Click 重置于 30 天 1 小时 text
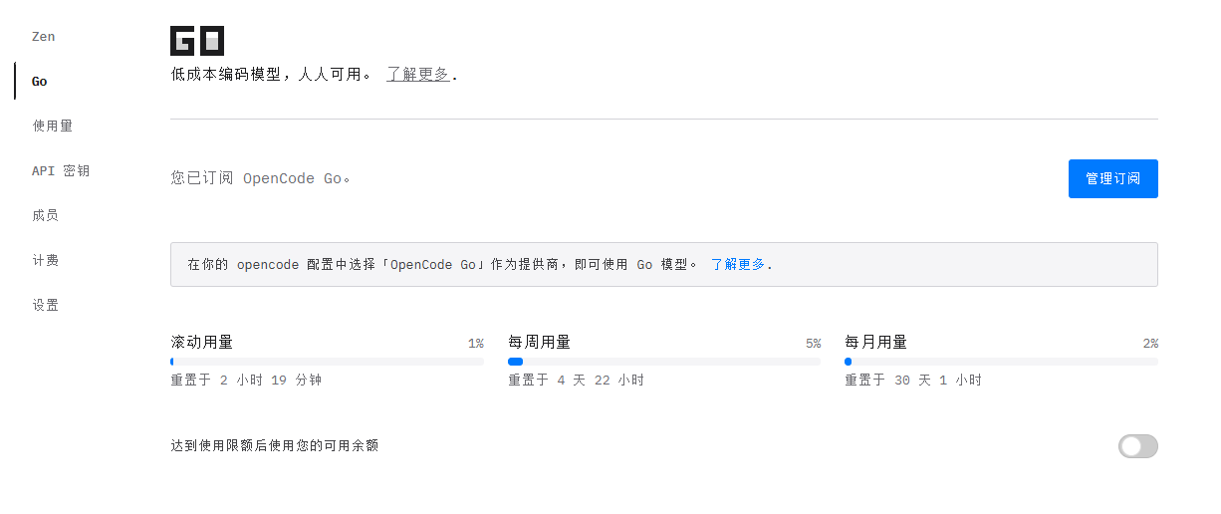This screenshot has height=514, width=1221. click(913, 381)
